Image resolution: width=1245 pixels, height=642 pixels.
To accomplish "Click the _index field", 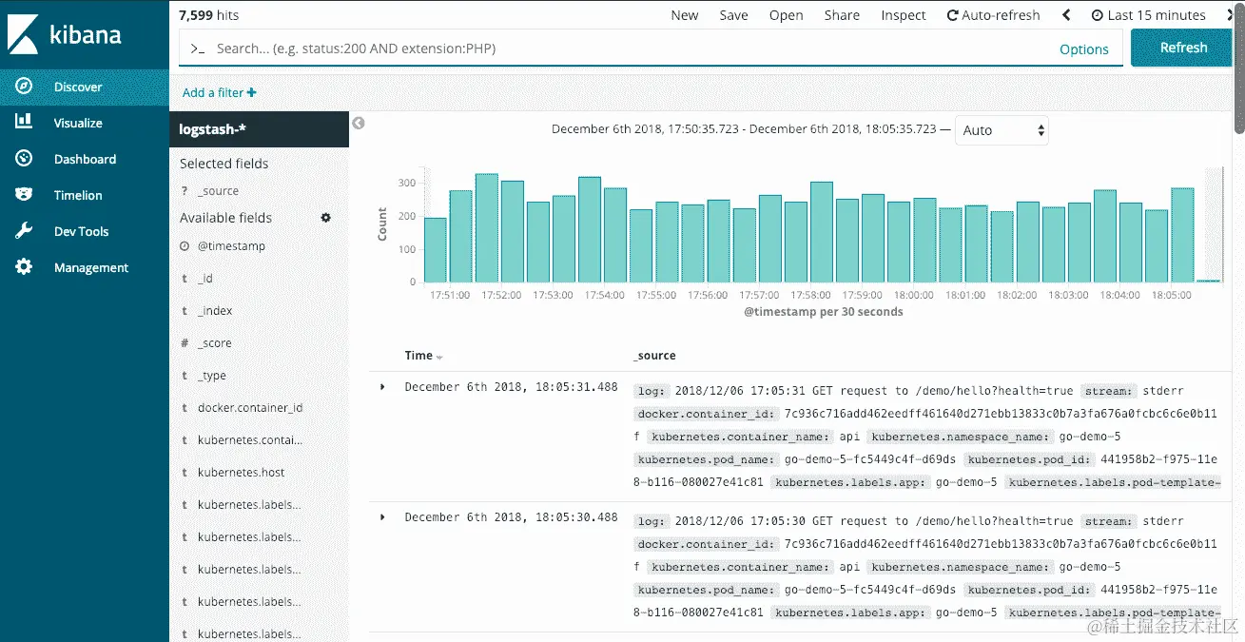I will click(x=215, y=311).
